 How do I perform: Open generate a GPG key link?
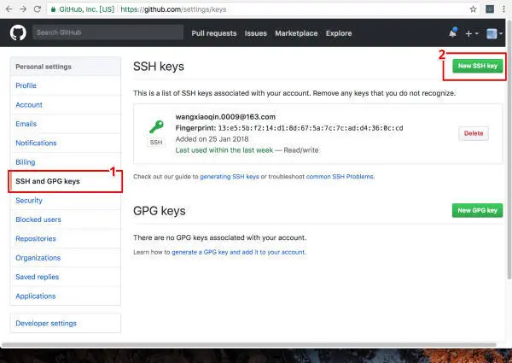click(239, 252)
